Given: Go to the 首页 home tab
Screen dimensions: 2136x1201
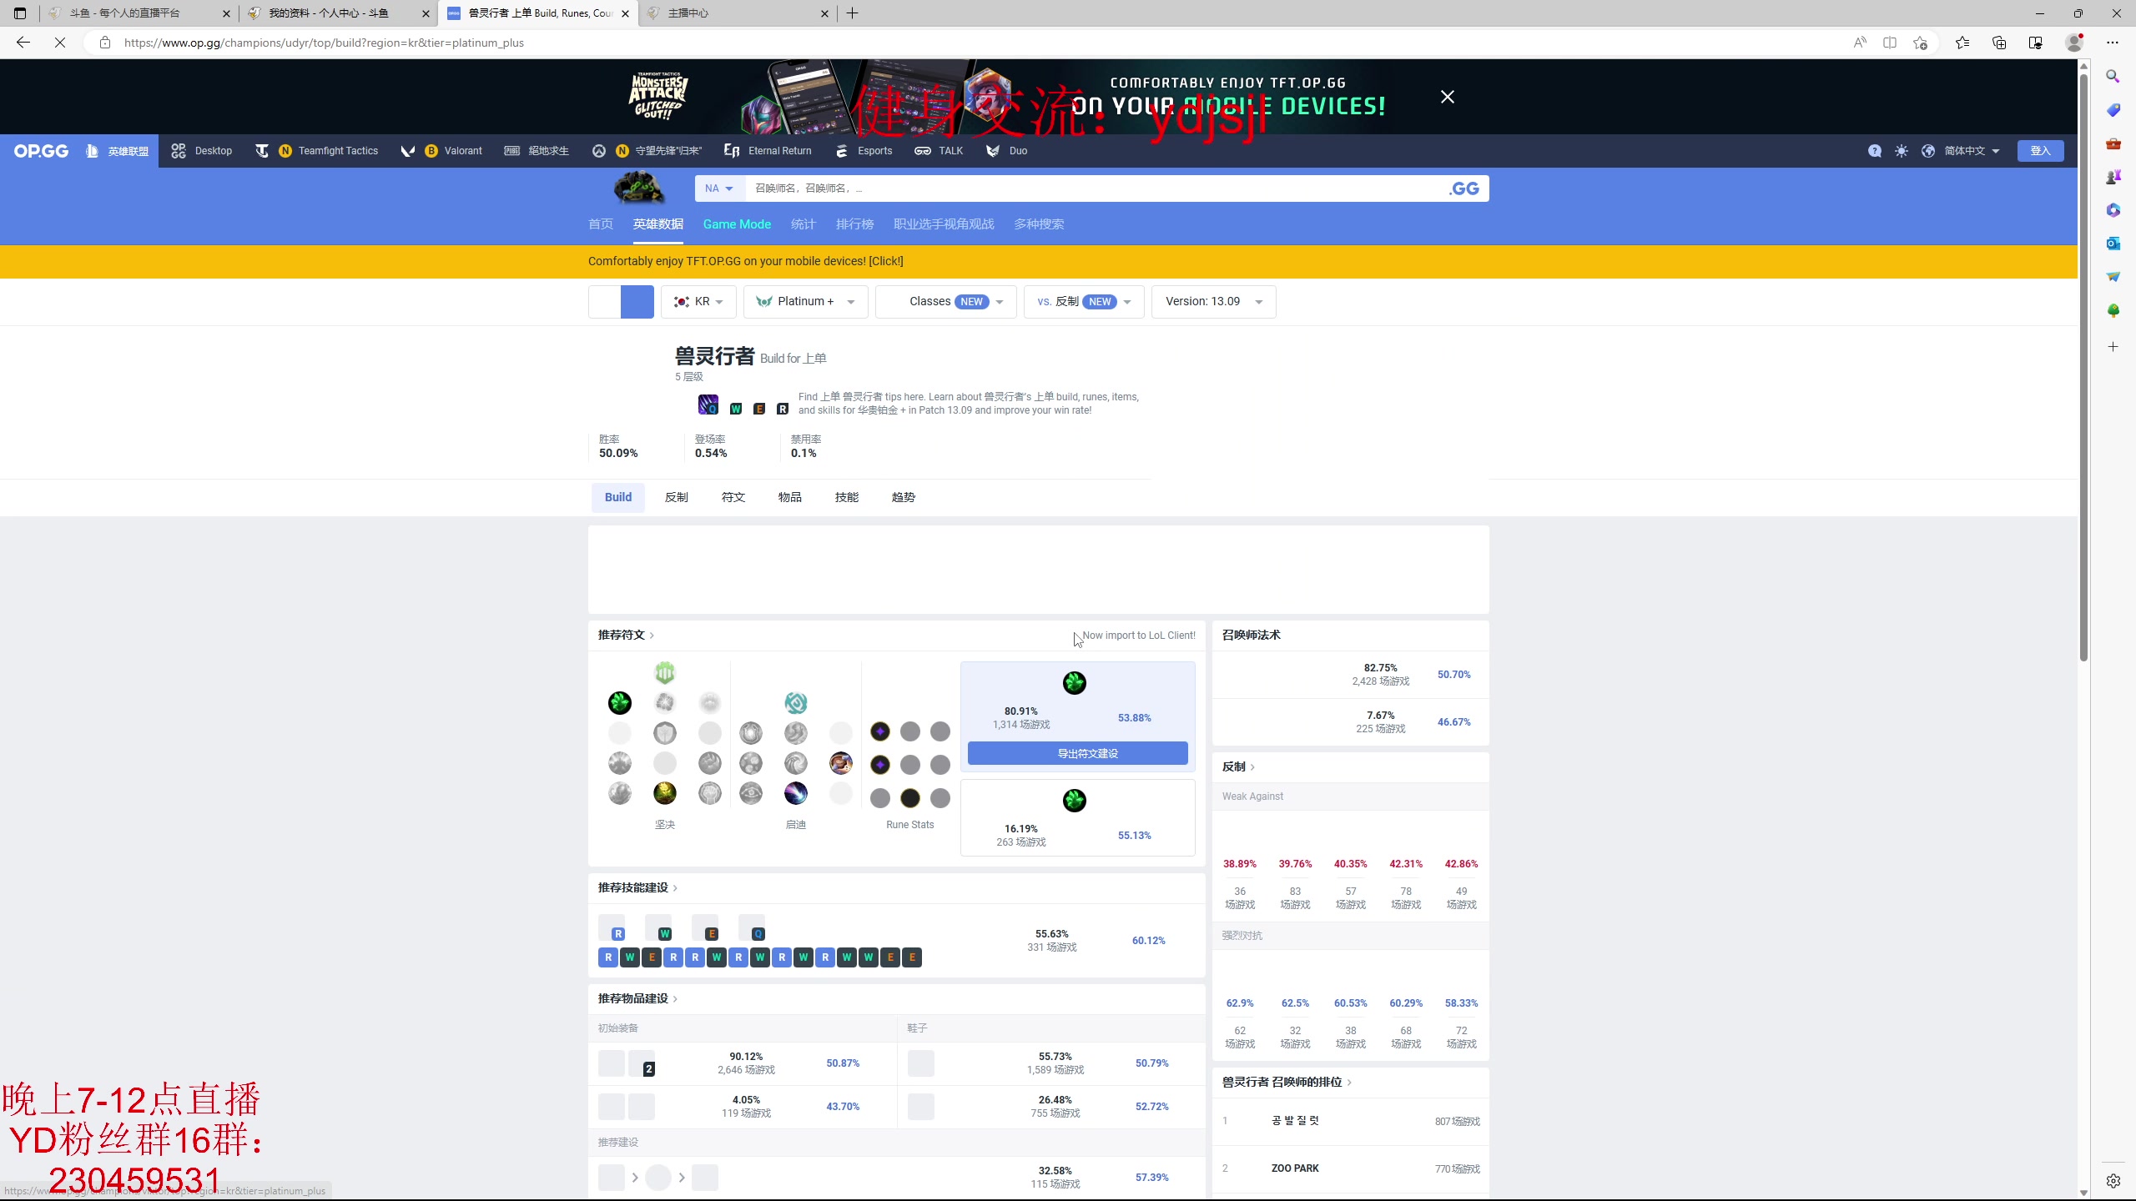Looking at the screenshot, I should coord(601,224).
